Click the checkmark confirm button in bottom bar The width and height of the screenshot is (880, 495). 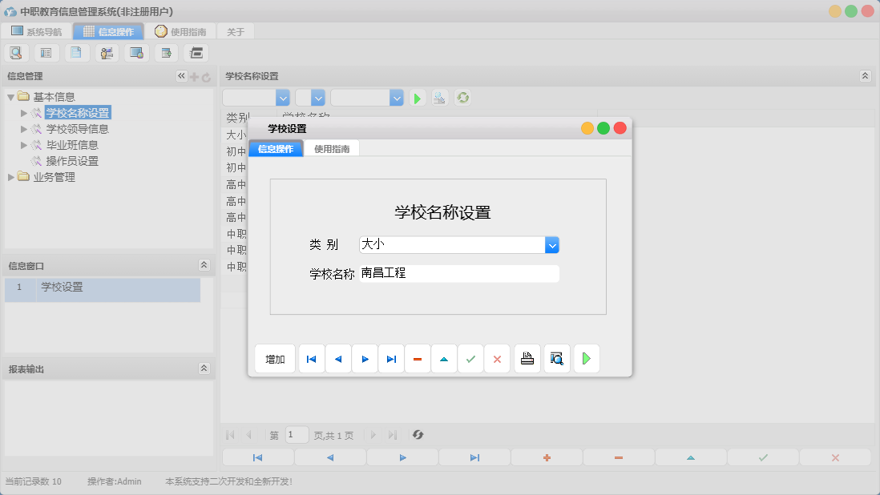click(x=763, y=457)
